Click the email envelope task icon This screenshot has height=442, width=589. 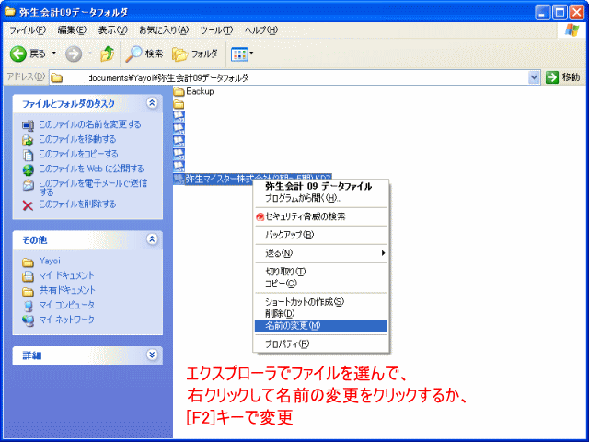[28, 184]
